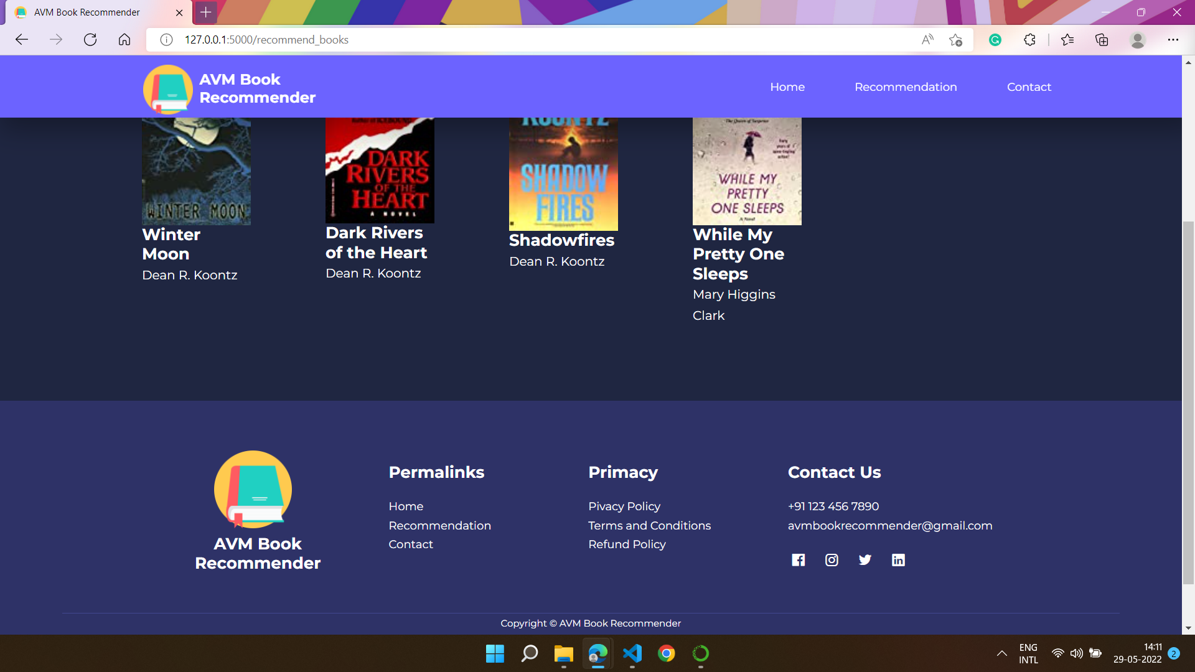Image resolution: width=1195 pixels, height=672 pixels.
Task: Open Recommendation in the top navbar
Action: pyautogui.click(x=906, y=87)
